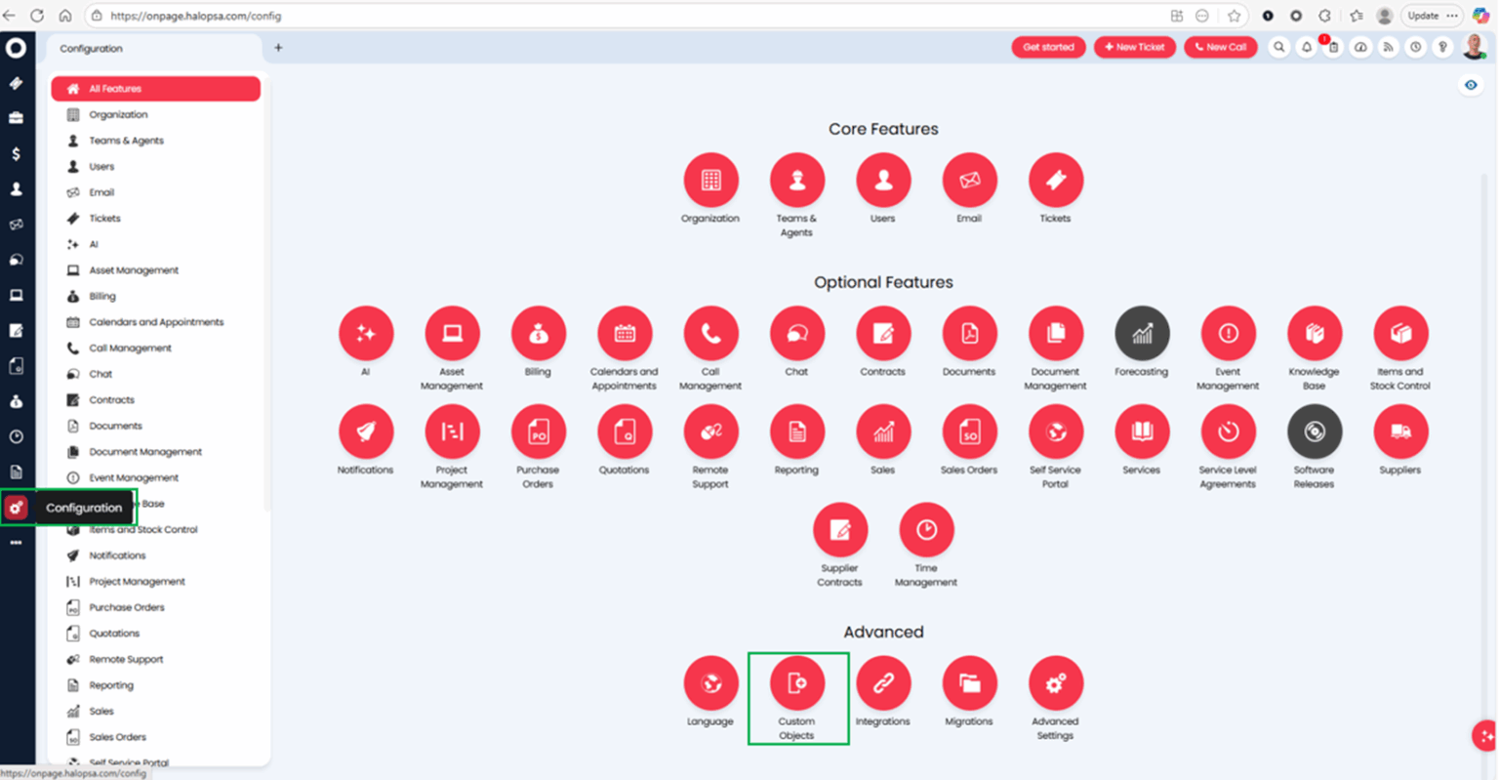Add a new tab with plus button
Viewport: 1499px width, 780px height.
click(278, 48)
